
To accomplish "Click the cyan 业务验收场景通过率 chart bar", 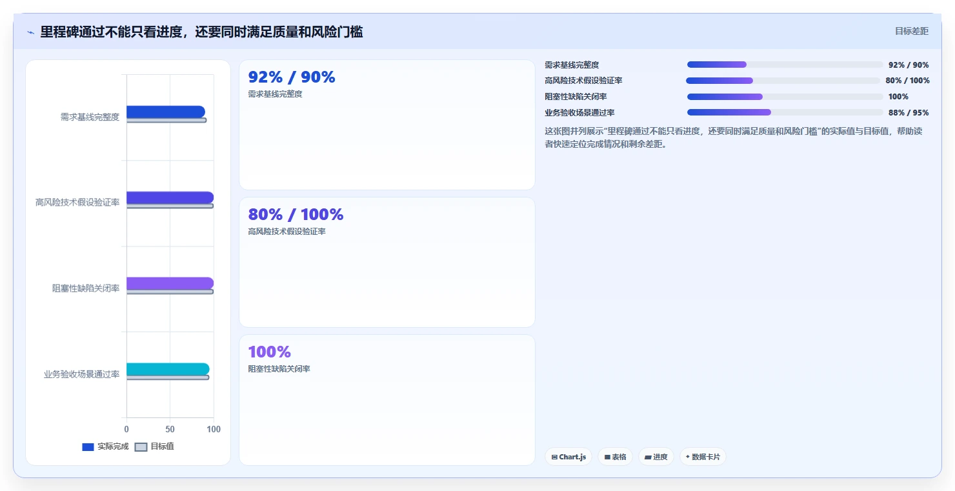I will (x=168, y=369).
